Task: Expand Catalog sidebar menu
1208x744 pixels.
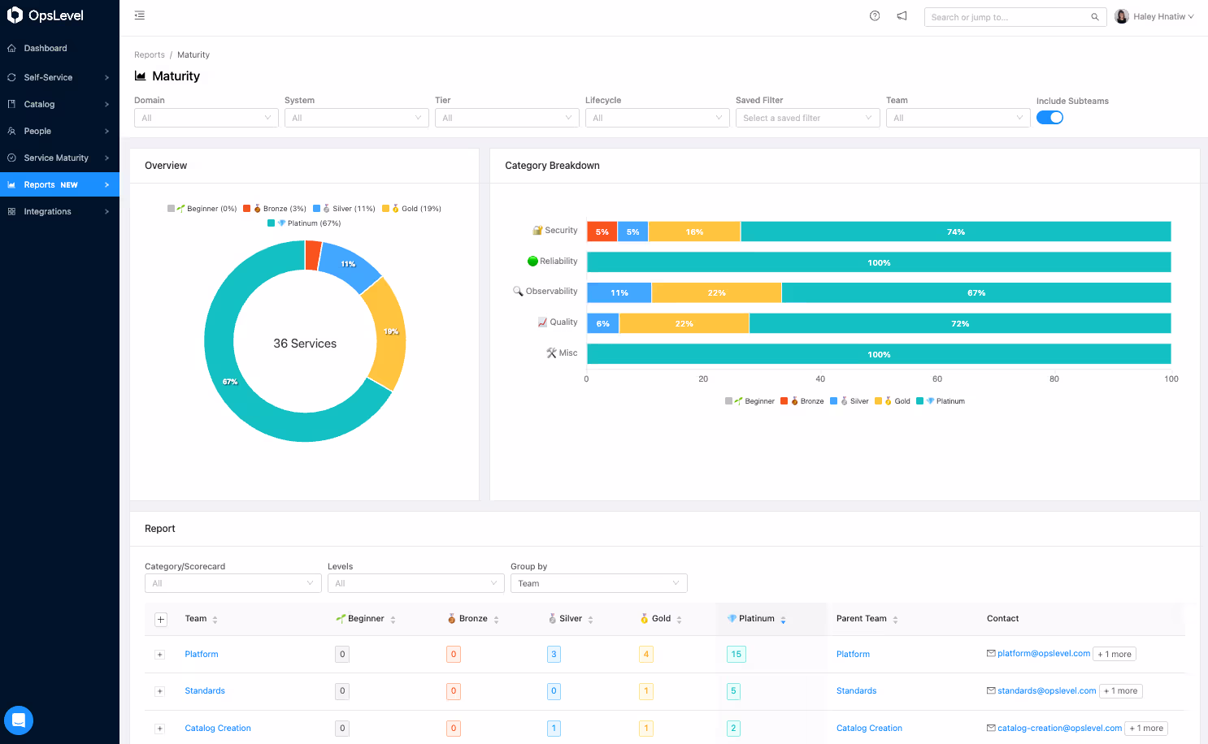Action: tap(59, 104)
